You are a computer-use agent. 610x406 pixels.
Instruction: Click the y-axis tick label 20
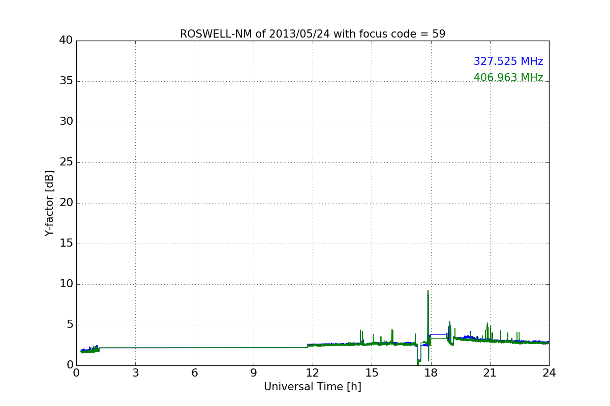coord(66,203)
